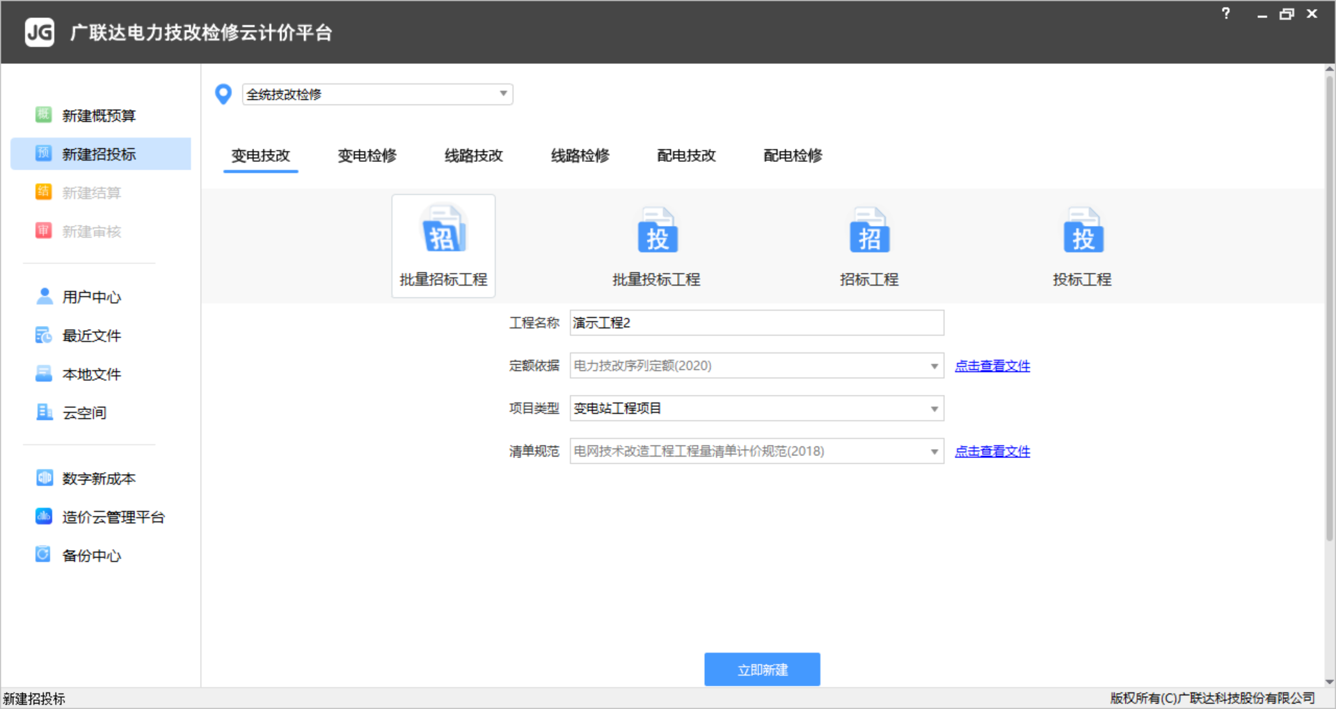The height and width of the screenshot is (709, 1336).
Task: Click the 最近文件 clock-file icon
Action: 44,335
